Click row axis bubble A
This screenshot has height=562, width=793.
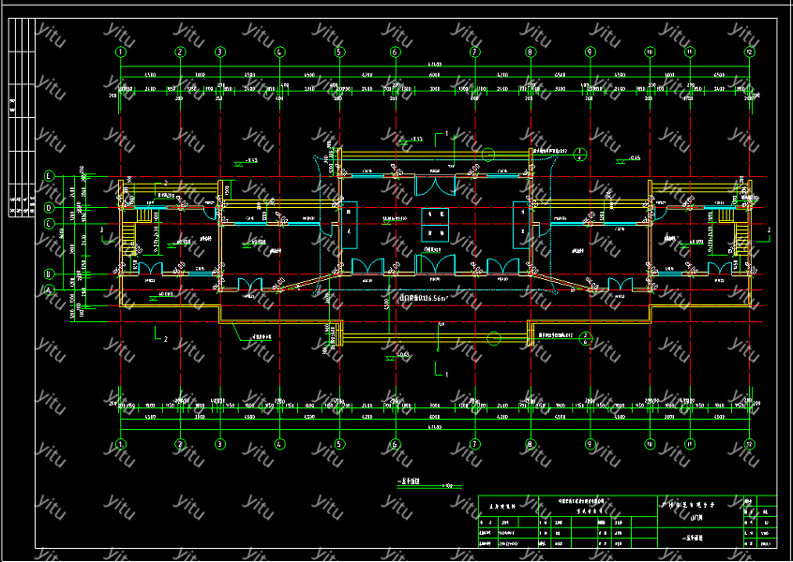pos(49,290)
